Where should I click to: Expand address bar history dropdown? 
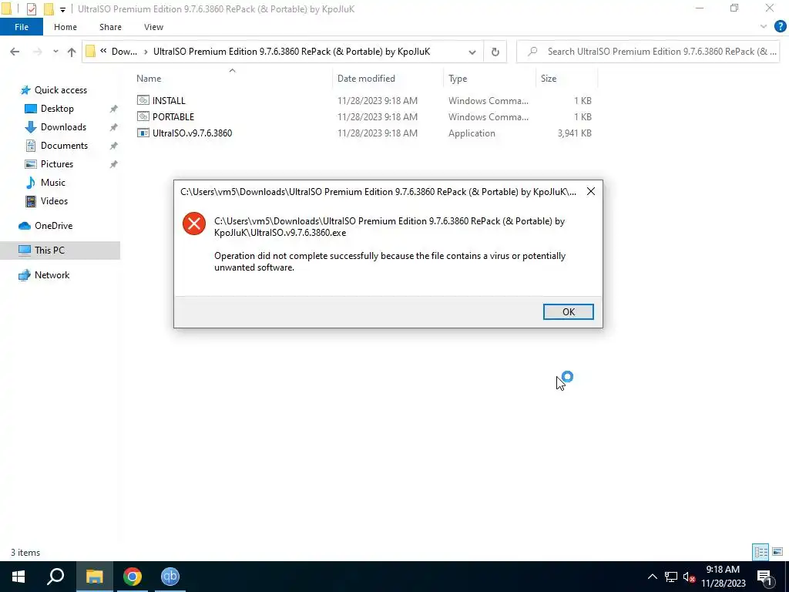[x=472, y=52]
